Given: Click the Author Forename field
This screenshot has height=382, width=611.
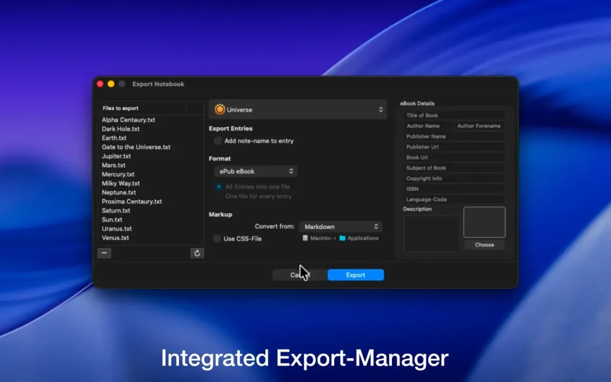Looking at the screenshot, I should click(479, 126).
